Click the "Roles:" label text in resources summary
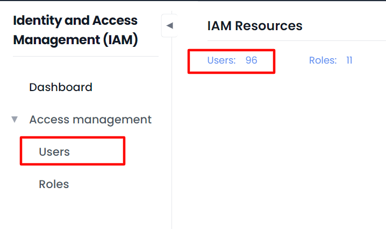 pyautogui.click(x=323, y=60)
